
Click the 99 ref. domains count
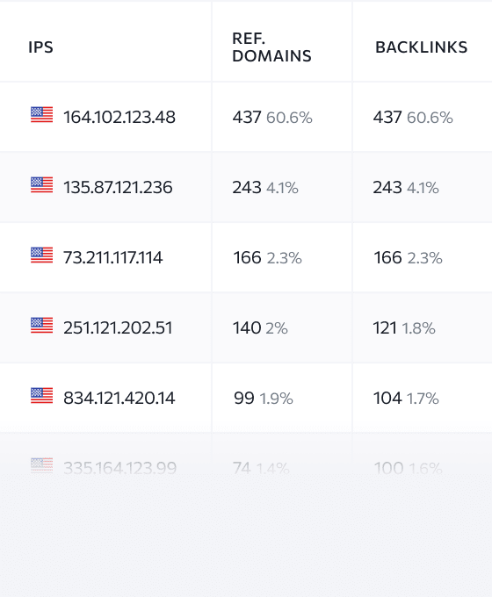click(244, 399)
